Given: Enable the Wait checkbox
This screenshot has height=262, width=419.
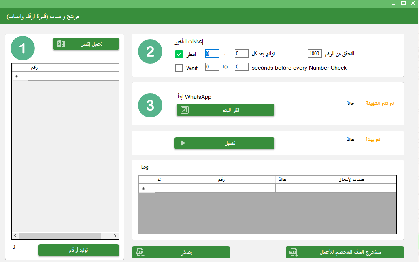Looking at the screenshot, I should point(179,68).
